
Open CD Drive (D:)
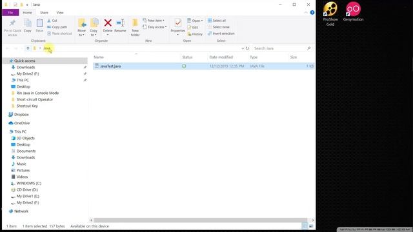(27, 189)
